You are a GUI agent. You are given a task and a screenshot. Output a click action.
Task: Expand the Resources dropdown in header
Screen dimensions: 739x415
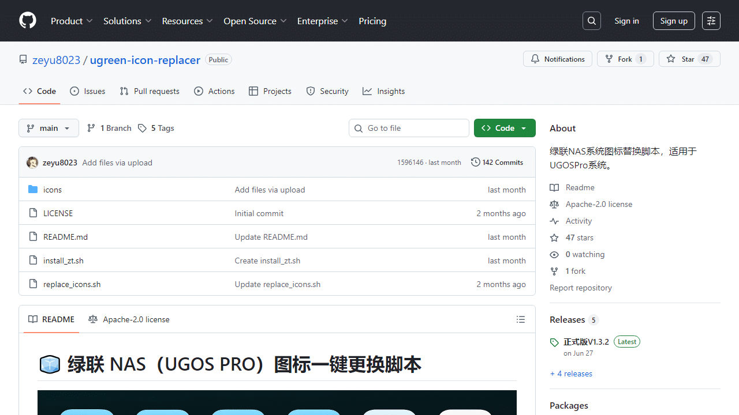[188, 21]
